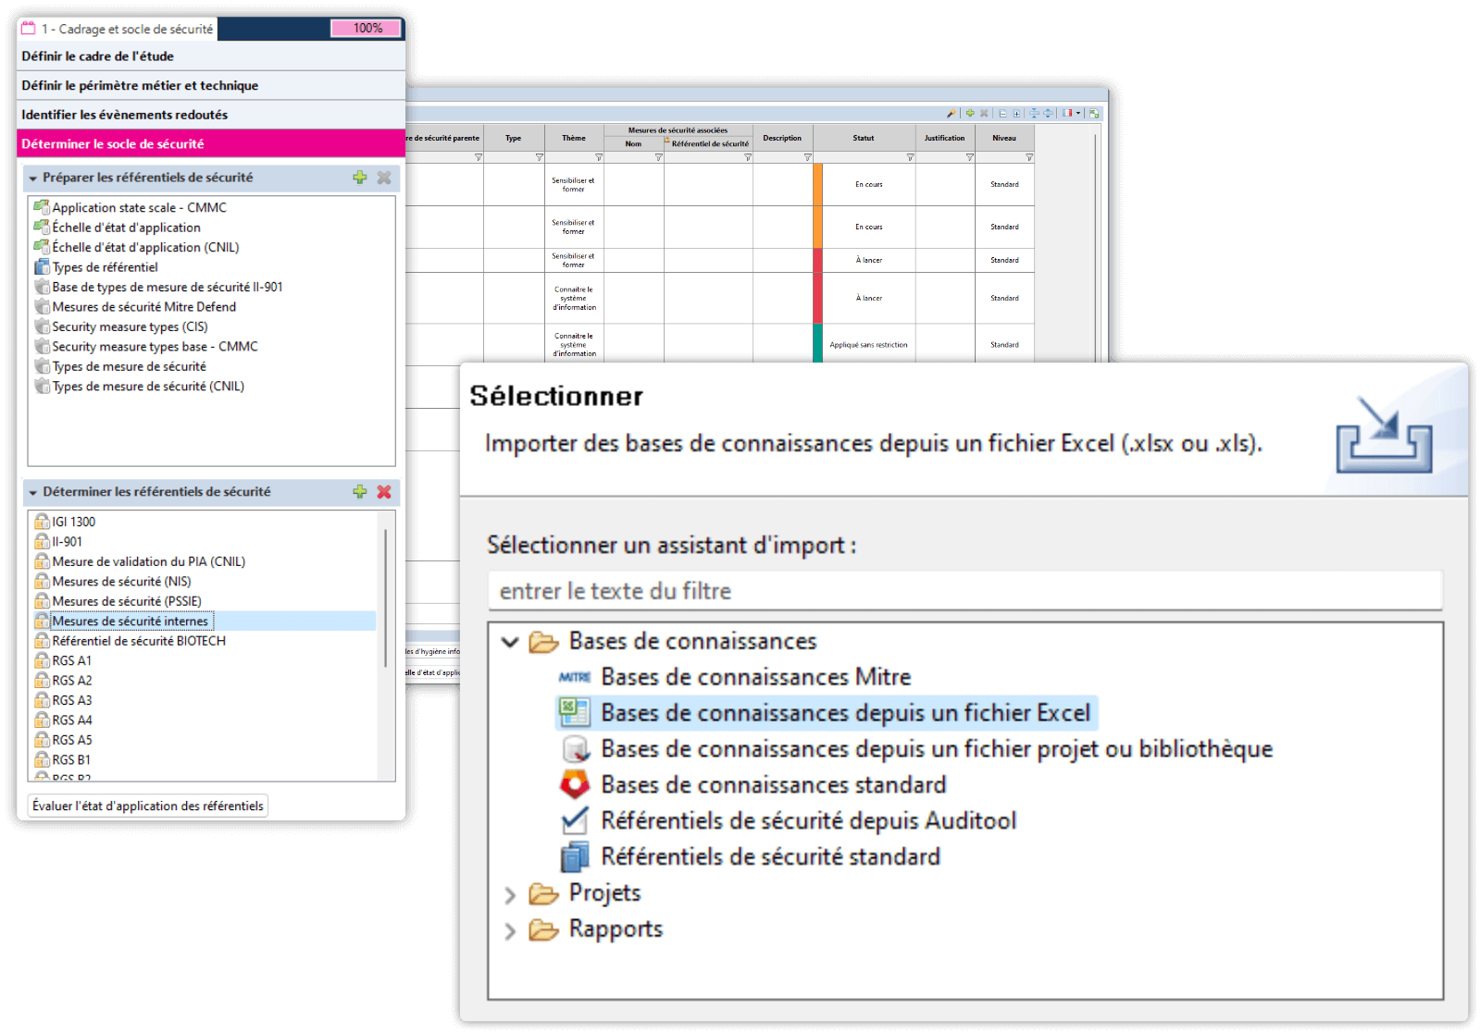Collapse the 'Déterminer les référentiels de sécurité' section
This screenshot has height=1034, width=1481.
tap(33, 493)
